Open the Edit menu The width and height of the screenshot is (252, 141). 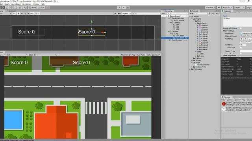(2, 4)
